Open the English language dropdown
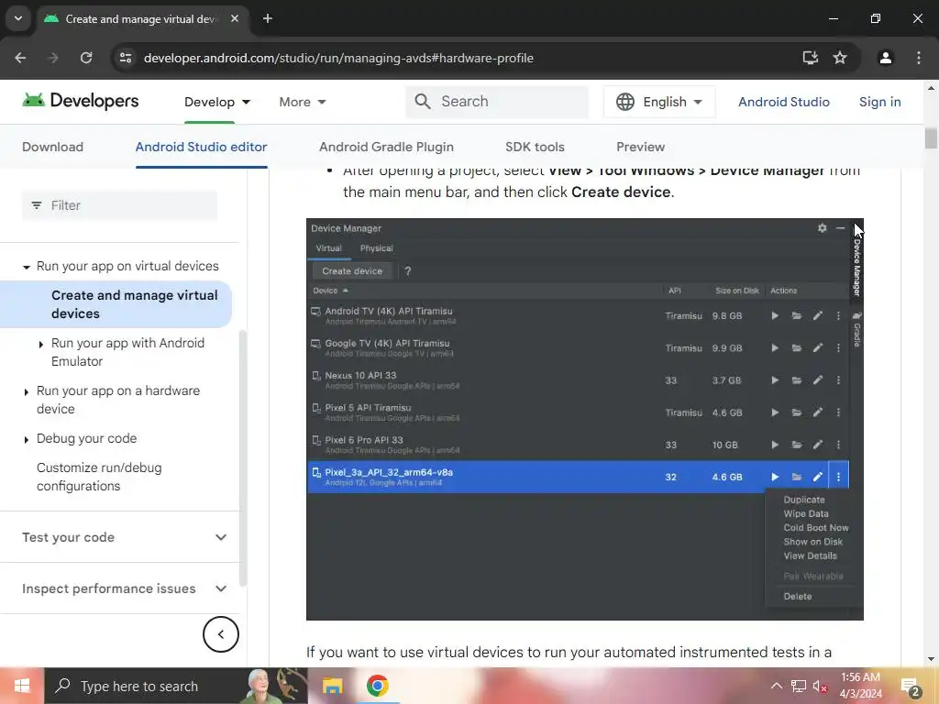This screenshot has height=704, width=939. 659,102
